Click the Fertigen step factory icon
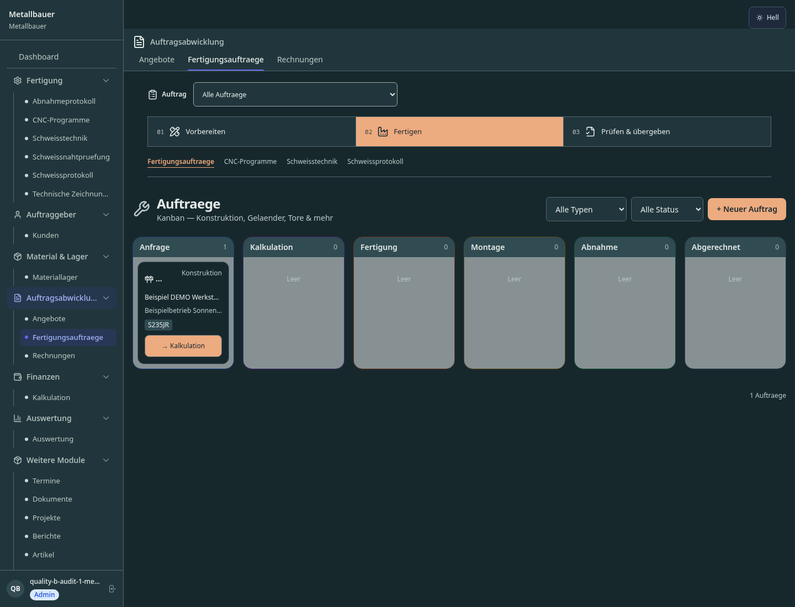This screenshot has height=607, width=795. coord(383,131)
